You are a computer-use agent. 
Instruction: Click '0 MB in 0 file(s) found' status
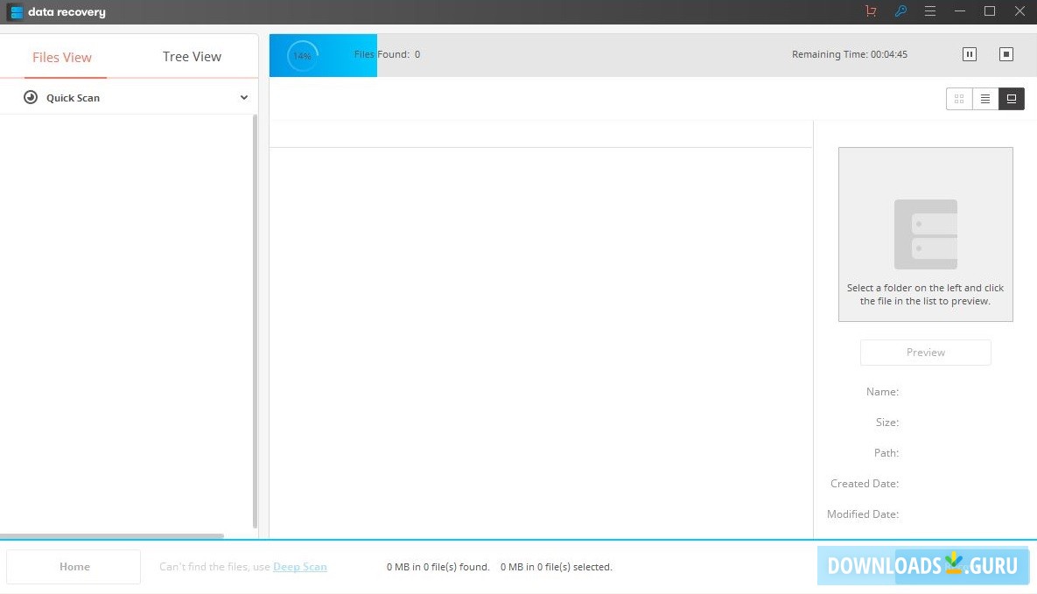pos(438,567)
